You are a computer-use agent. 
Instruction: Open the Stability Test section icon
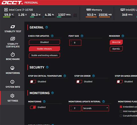click(13, 27)
